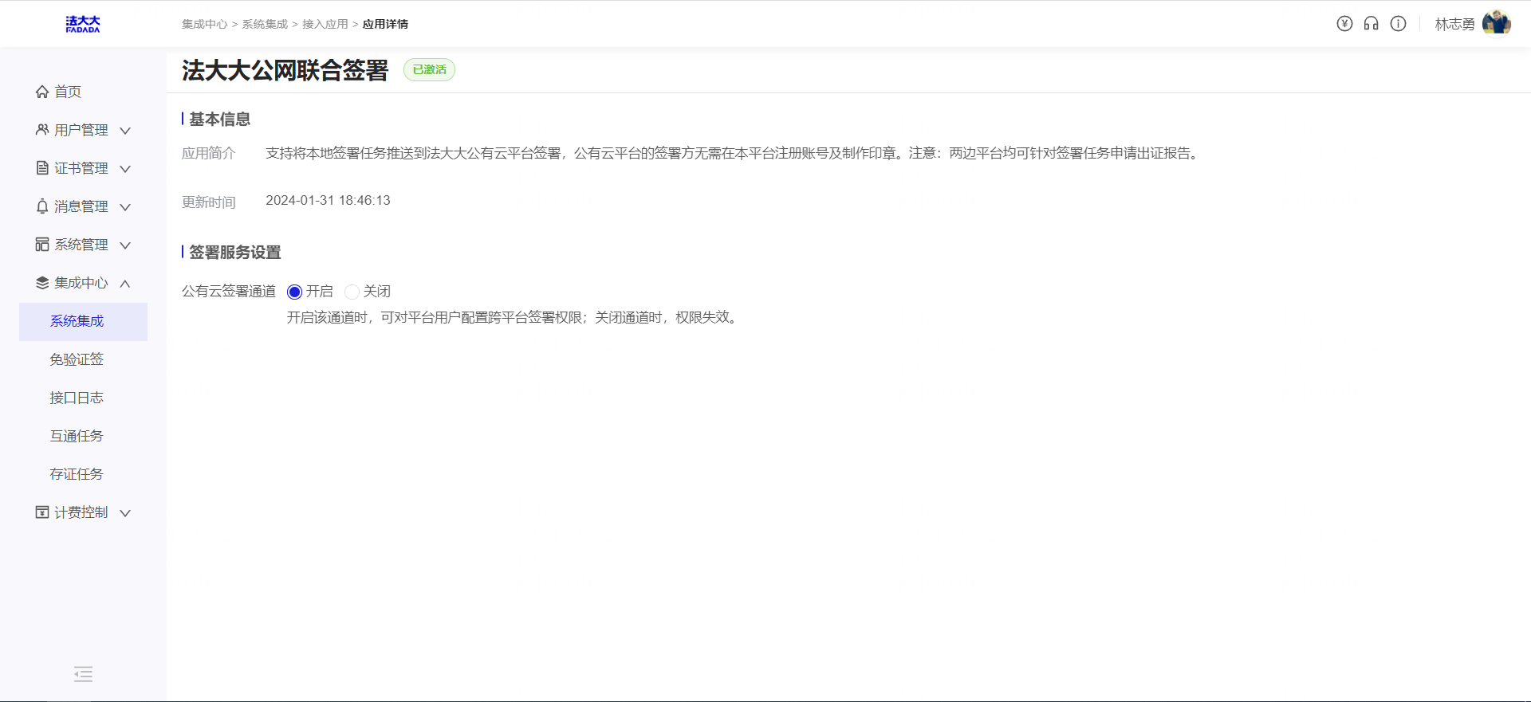1531x702 pixels.
Task: Expand 证书管理 chevron
Action: 125,169
